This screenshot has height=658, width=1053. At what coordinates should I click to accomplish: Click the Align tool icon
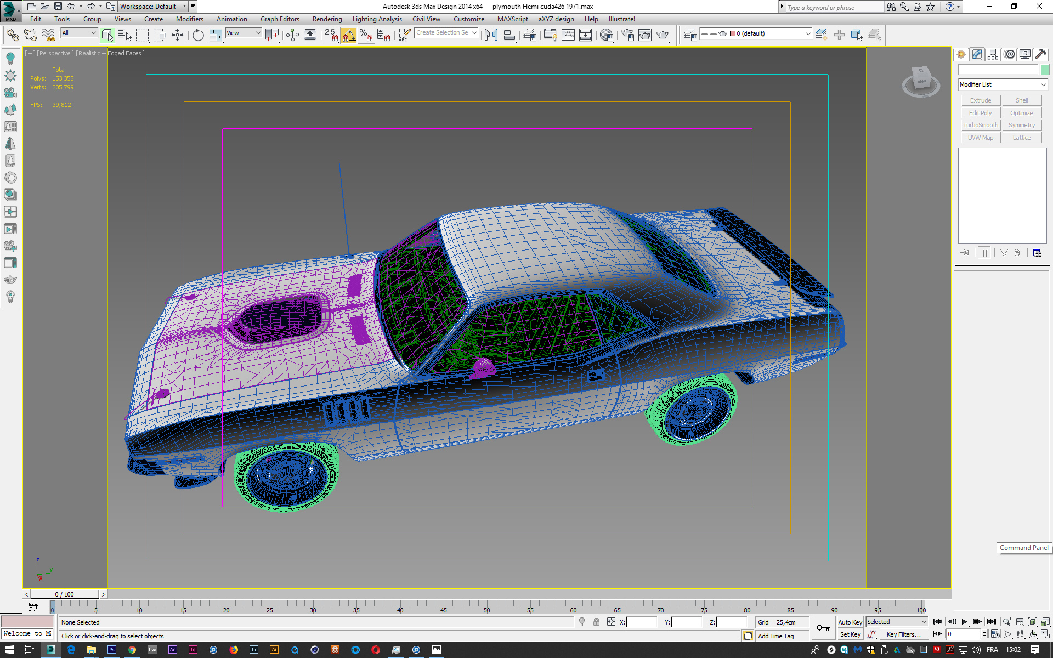(509, 35)
